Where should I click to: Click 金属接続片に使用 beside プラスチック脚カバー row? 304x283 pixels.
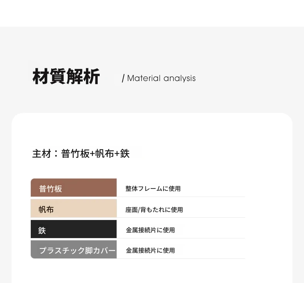[150, 250]
